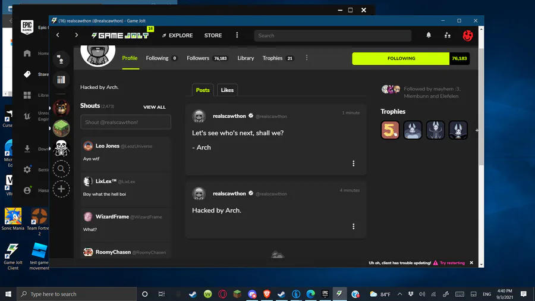Open the Trophies tab

click(278, 58)
